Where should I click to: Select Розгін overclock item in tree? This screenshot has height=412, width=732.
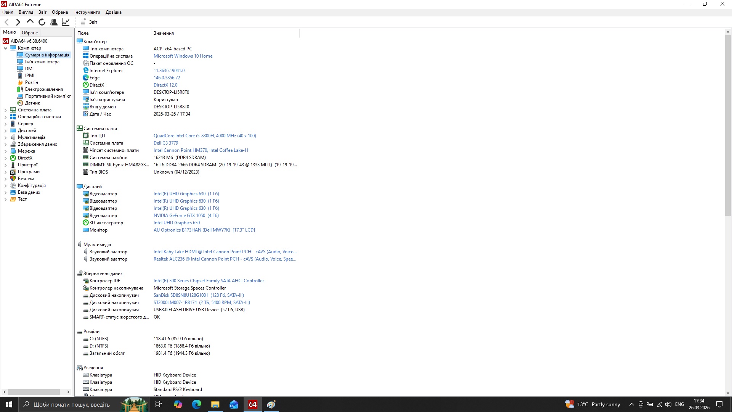pos(31,82)
